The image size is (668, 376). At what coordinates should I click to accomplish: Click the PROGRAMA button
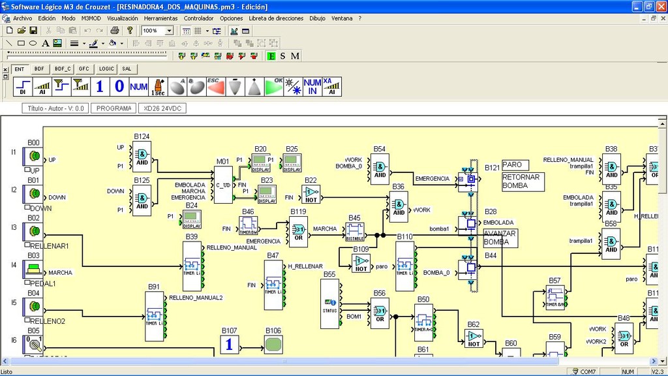114,108
